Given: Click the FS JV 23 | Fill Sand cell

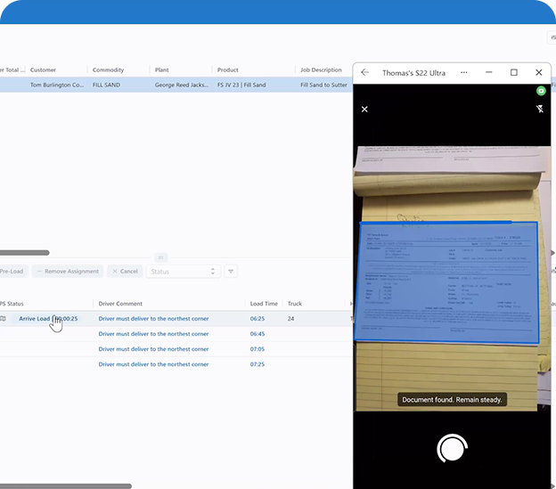Looking at the screenshot, I should click(x=241, y=85).
